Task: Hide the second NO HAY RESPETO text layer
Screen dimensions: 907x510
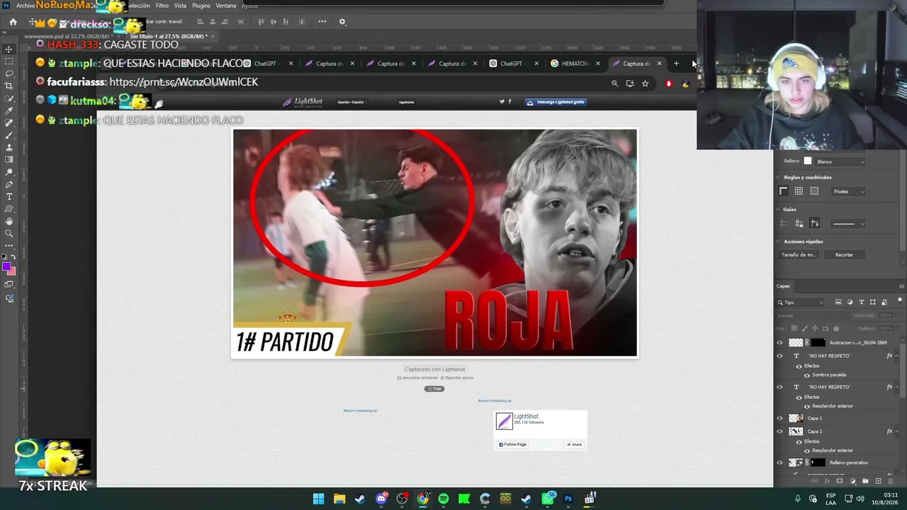Action: coord(780,387)
